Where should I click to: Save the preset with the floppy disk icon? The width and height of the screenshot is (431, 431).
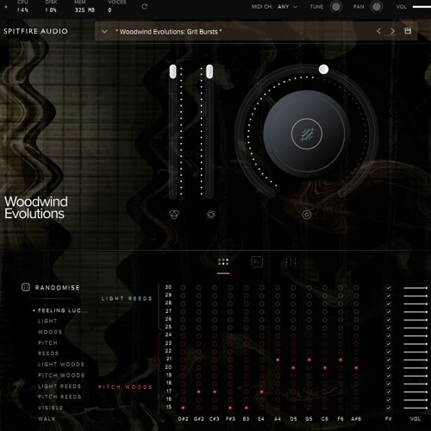408,31
